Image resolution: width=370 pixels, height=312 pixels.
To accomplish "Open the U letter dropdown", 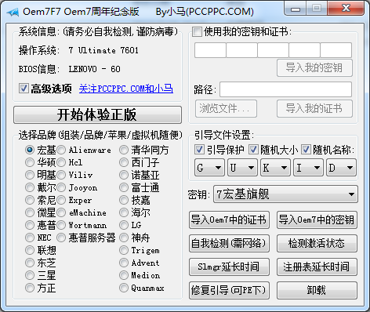I will coord(242,168).
